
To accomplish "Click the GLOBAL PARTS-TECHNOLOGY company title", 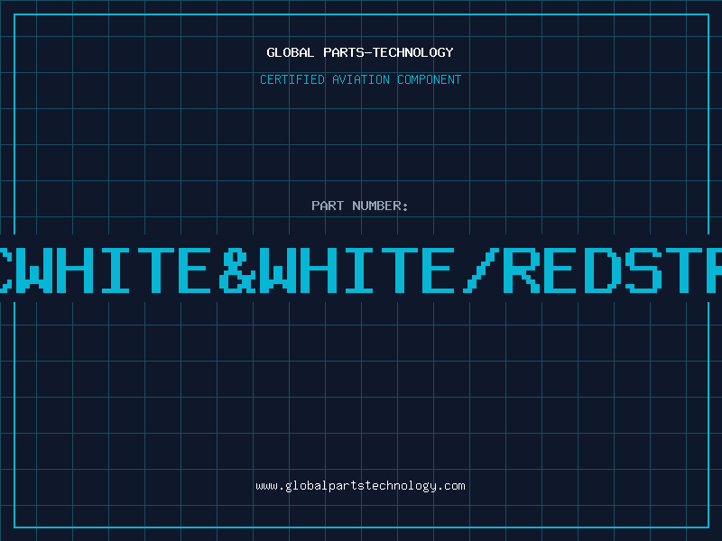I will (x=360, y=52).
